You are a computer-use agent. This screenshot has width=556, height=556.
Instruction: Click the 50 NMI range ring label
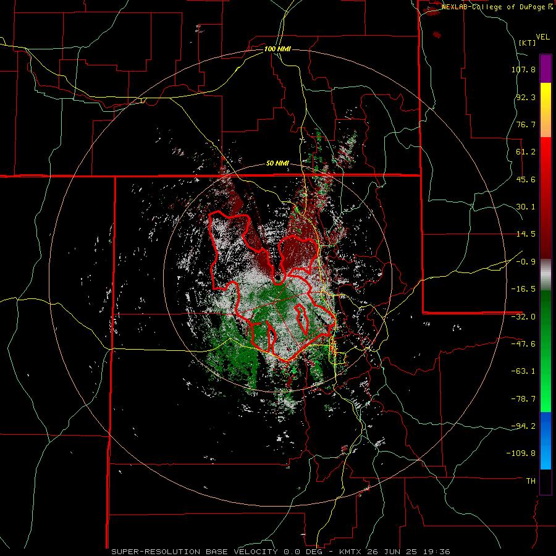[277, 164]
